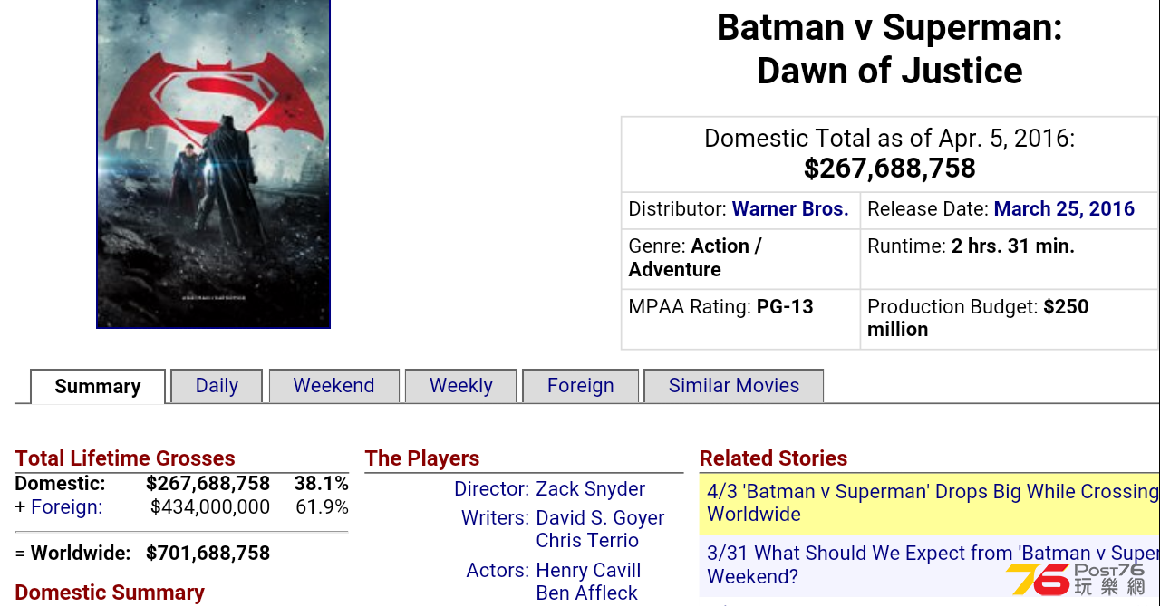Switch to the Summary tab
Screen dimensions: 1160x607
98,387
